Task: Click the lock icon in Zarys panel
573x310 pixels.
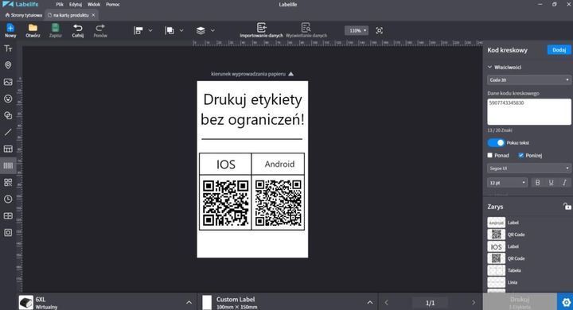Action: [567, 207]
